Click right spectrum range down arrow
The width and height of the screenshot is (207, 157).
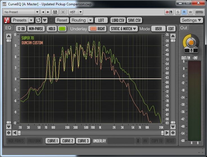173,127
